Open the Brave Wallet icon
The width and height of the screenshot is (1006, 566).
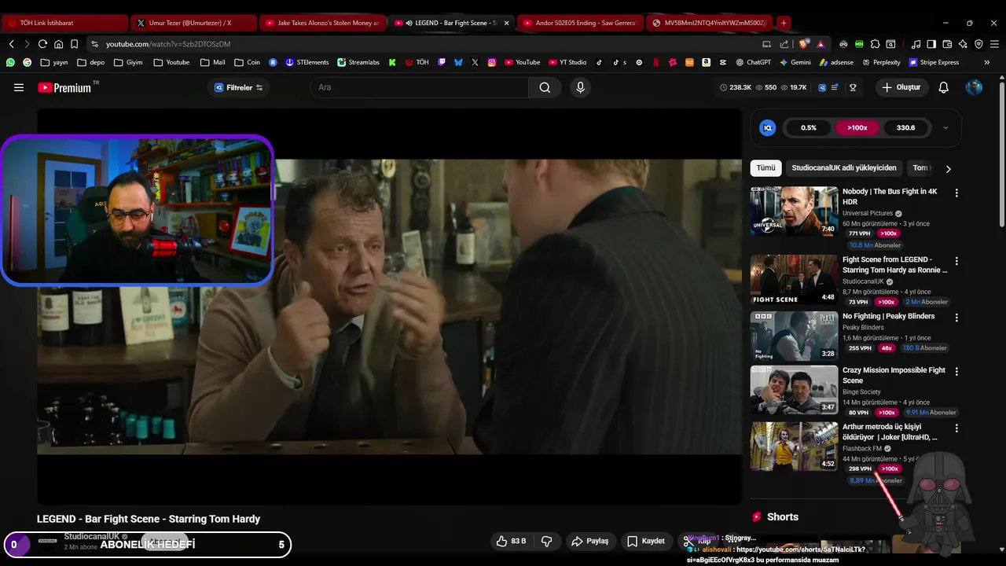pos(947,44)
